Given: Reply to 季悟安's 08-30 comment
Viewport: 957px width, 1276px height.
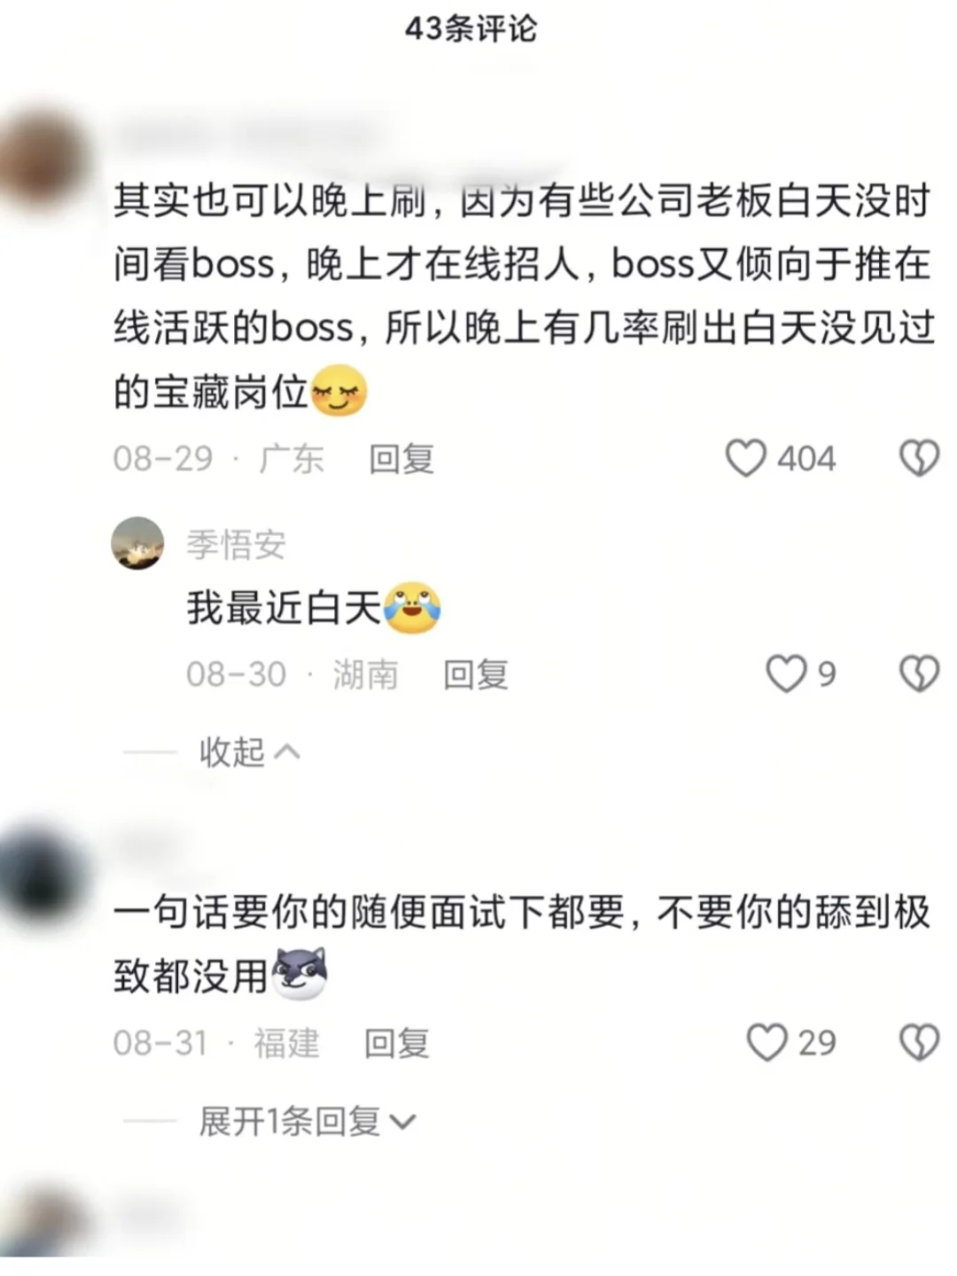Looking at the screenshot, I should click(x=476, y=674).
